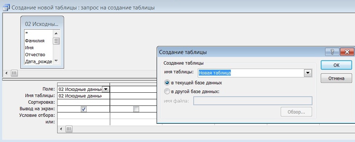Click the 'имя файла' input field

coord(253,101)
